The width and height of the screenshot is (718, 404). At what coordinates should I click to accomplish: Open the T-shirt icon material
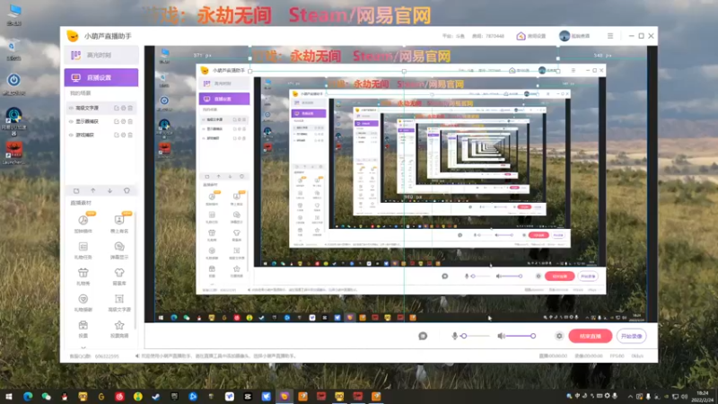point(119,277)
